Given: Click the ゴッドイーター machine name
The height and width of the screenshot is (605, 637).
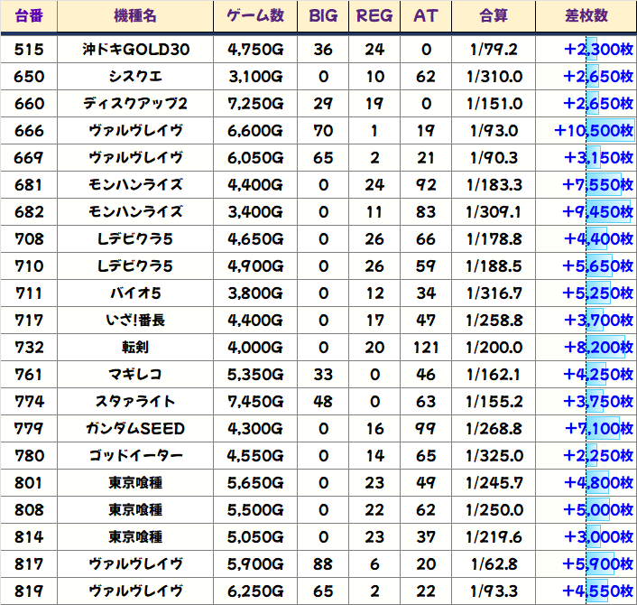Looking at the screenshot, I should pyautogui.click(x=135, y=456).
